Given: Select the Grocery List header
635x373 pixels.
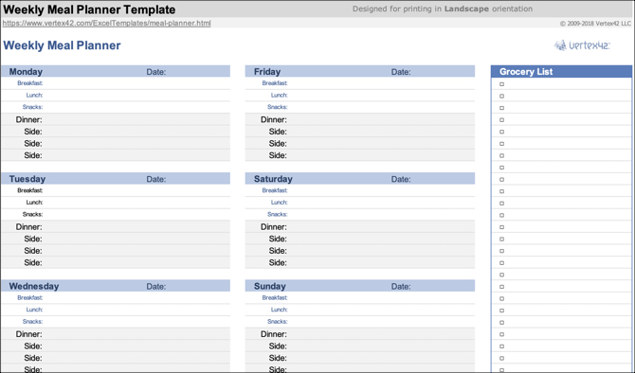Looking at the screenshot, I should (561, 72).
